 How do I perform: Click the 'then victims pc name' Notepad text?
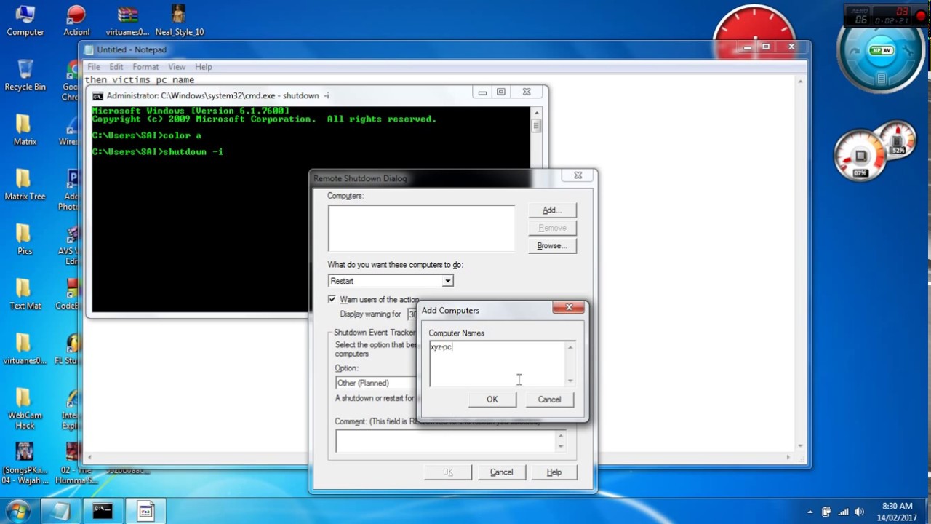tap(140, 80)
